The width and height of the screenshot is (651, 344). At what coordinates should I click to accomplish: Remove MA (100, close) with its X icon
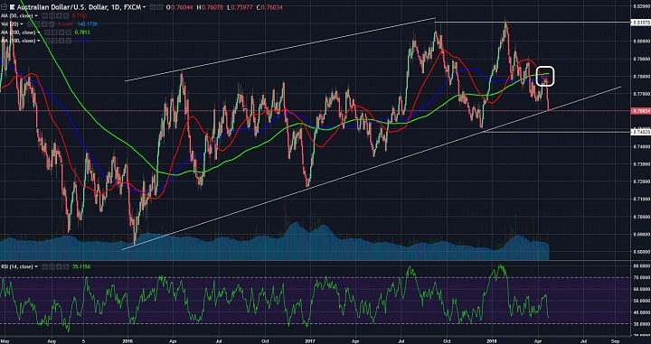pyautogui.click(x=69, y=41)
